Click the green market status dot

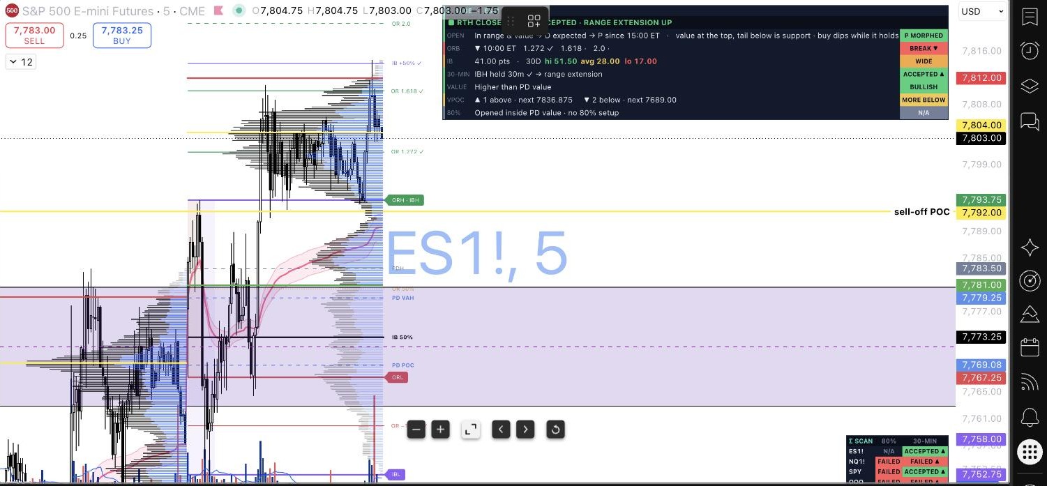[x=239, y=10]
